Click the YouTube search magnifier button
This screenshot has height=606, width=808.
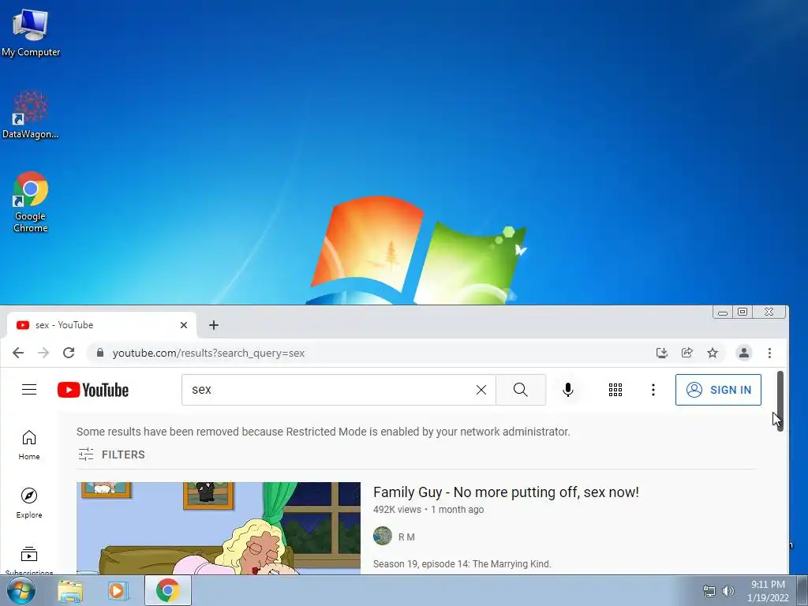521,390
